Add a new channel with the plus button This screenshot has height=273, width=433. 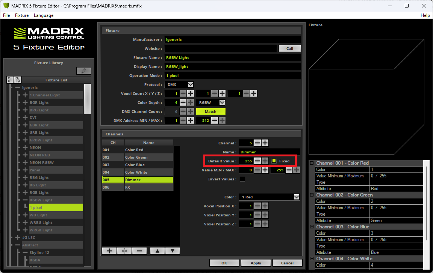[x=109, y=251]
